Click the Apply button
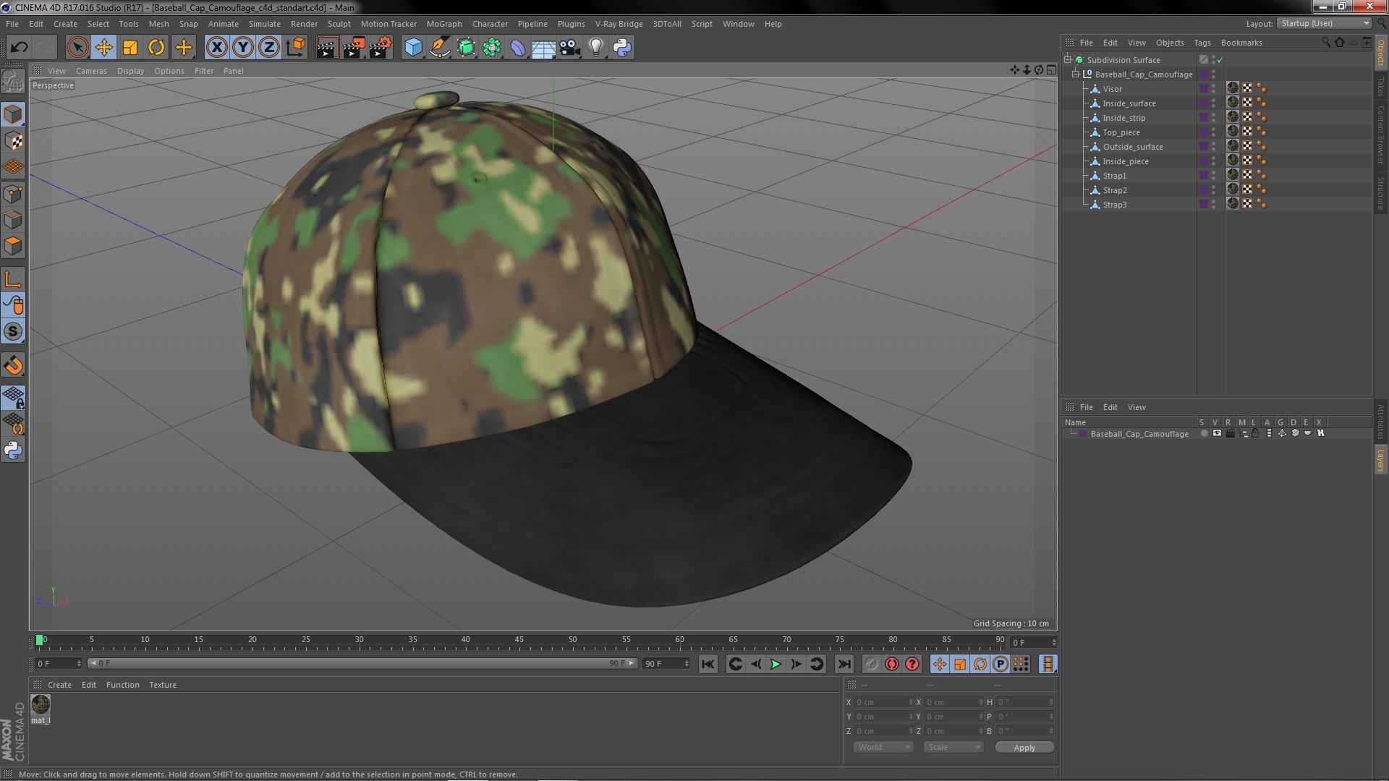The height and width of the screenshot is (781, 1389). tap(1024, 748)
